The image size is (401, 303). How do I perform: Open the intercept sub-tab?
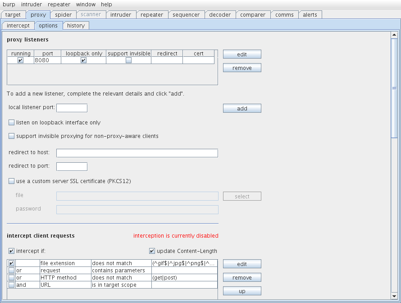coord(18,26)
